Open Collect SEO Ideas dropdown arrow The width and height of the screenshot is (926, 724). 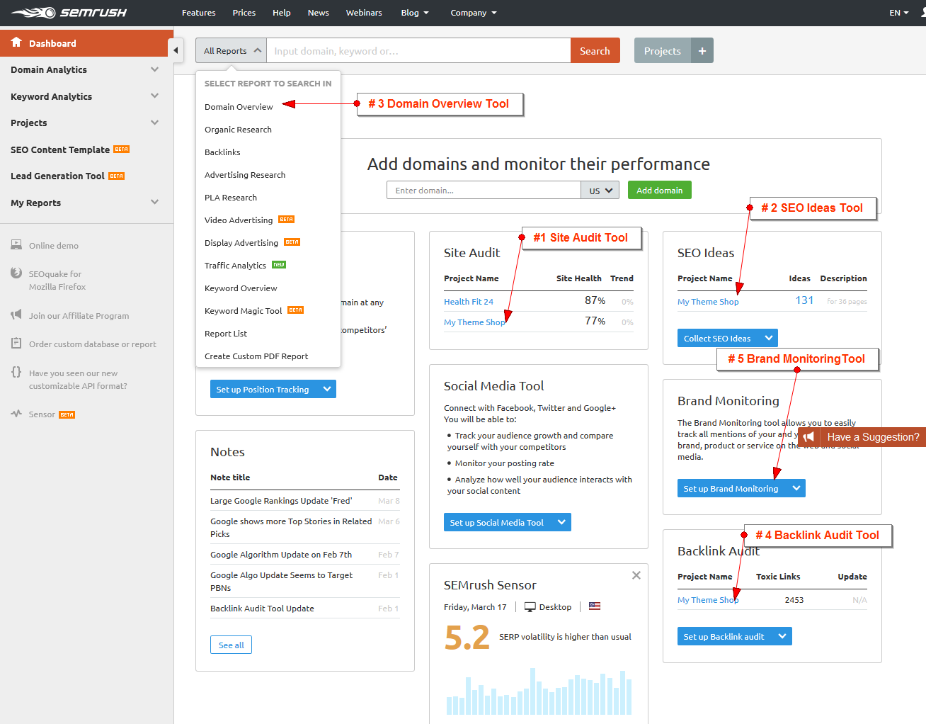[769, 338]
